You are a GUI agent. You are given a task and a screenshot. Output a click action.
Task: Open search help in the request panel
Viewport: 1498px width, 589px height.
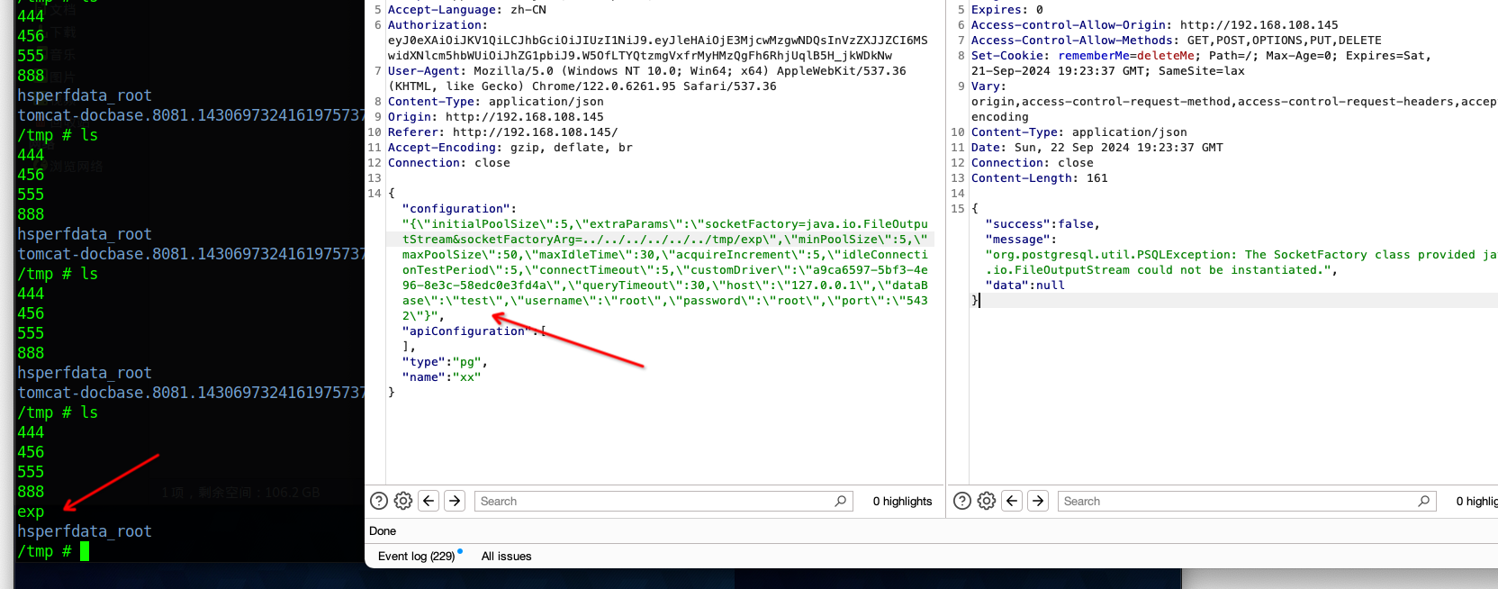(x=379, y=501)
